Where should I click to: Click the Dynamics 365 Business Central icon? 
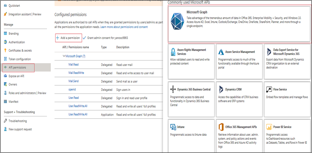173,89
